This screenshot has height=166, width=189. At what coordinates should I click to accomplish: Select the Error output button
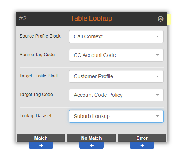coord(142,138)
